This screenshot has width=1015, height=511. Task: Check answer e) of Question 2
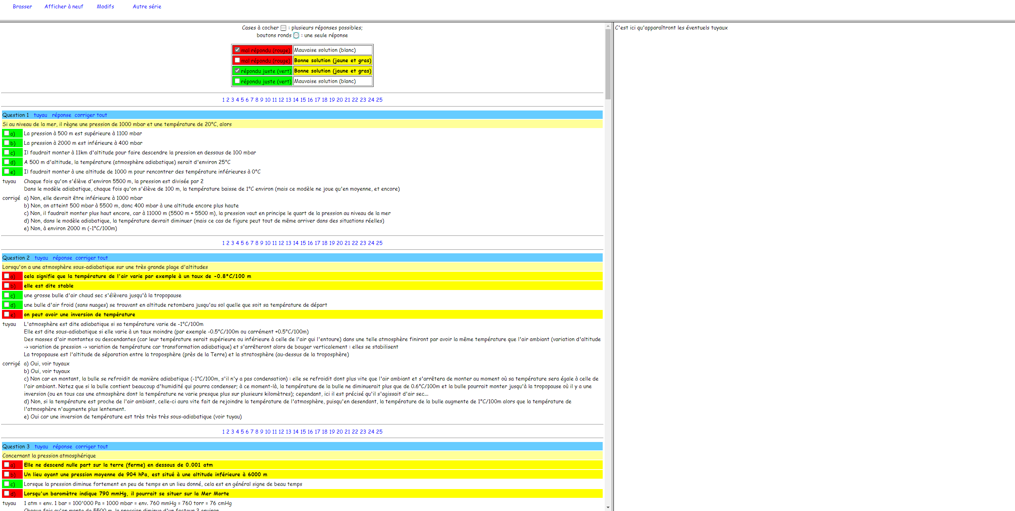click(x=7, y=314)
